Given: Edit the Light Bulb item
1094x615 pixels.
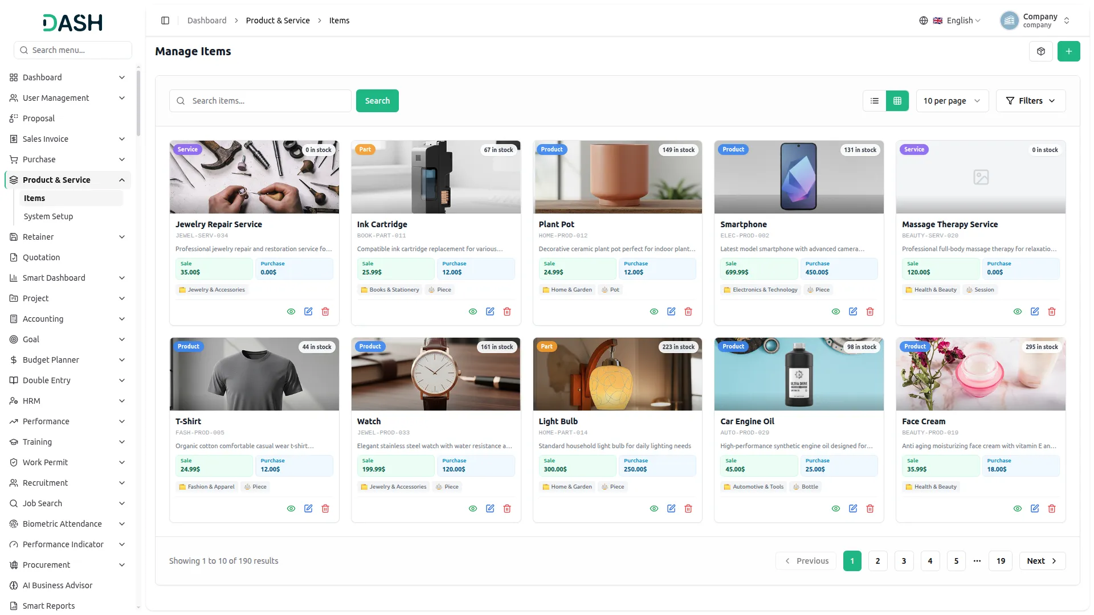Looking at the screenshot, I should (671, 509).
